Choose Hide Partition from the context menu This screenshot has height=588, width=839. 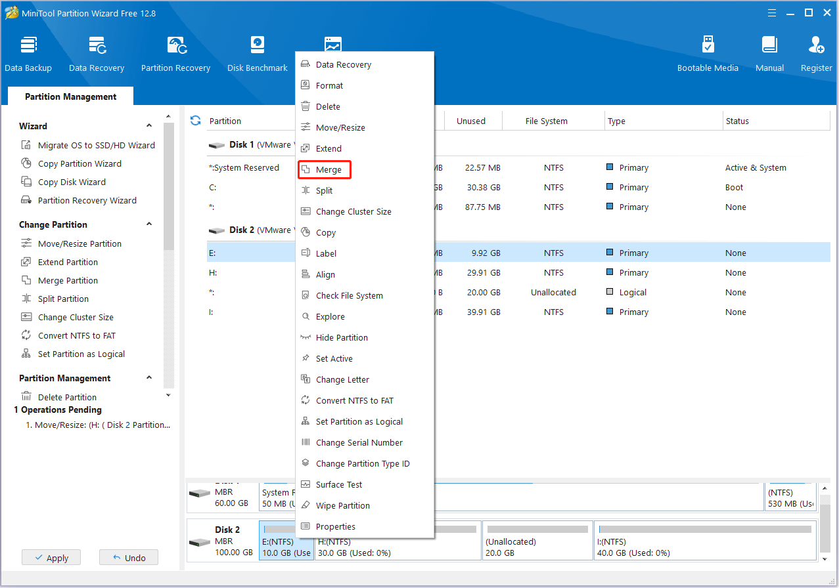pos(364,337)
